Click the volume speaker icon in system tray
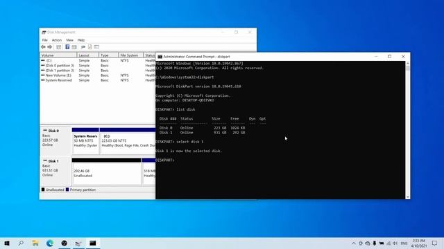The width and height of the screenshot is (444, 249). click(395, 243)
